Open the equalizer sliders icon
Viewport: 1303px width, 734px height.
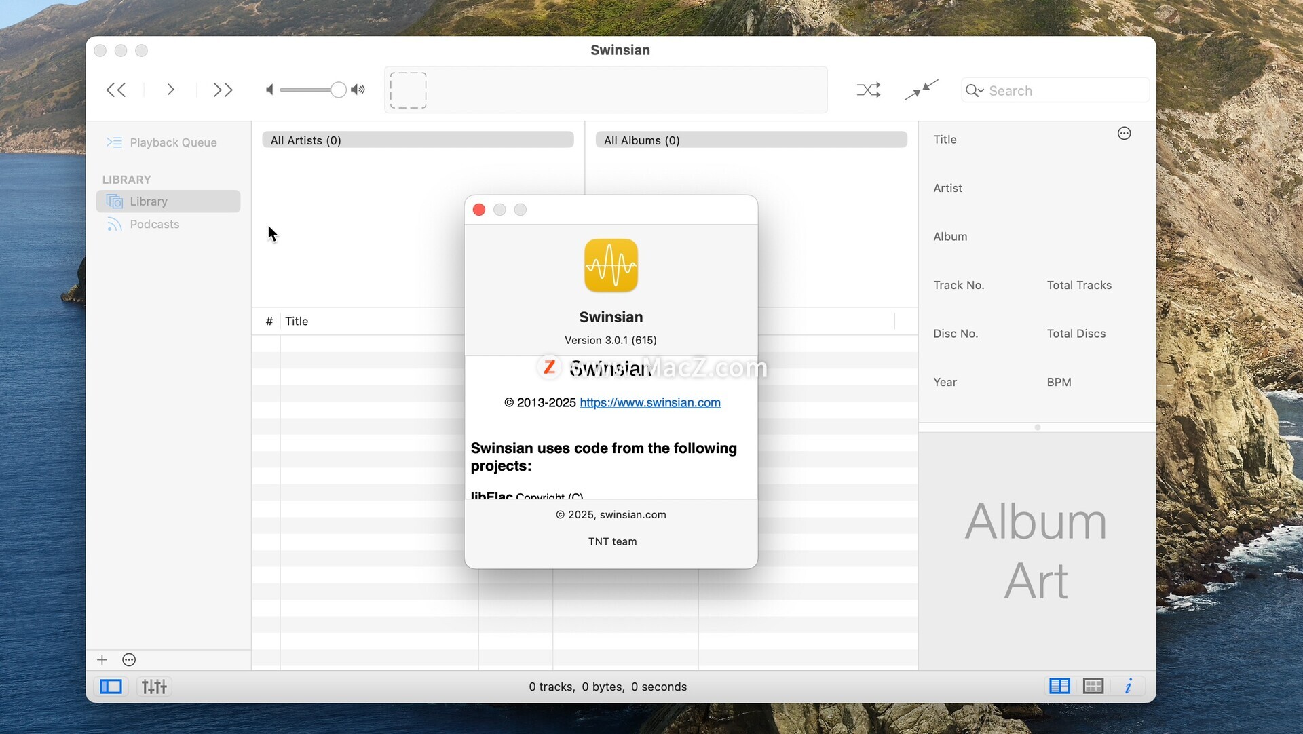pos(154,687)
